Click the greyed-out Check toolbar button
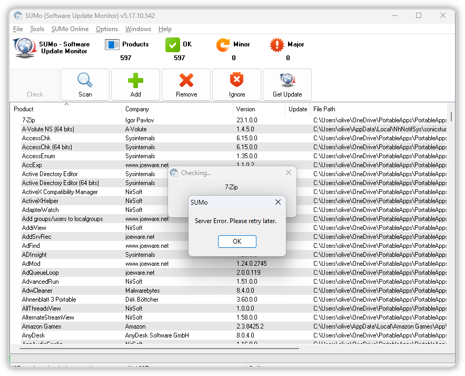This screenshot has width=465, height=376. [x=35, y=85]
